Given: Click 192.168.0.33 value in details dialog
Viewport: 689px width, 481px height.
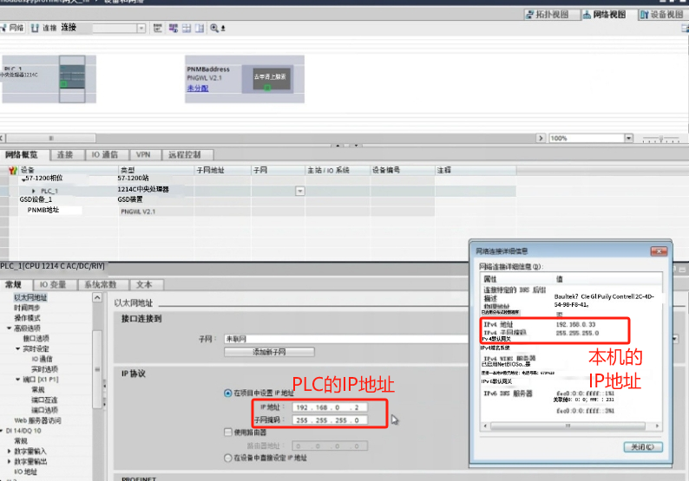Looking at the screenshot, I should pyautogui.click(x=575, y=325).
